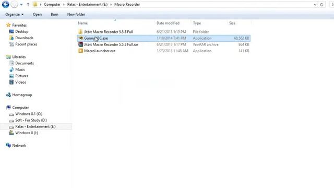
Task: Click the Burn toolbar button
Action: (x=54, y=14)
